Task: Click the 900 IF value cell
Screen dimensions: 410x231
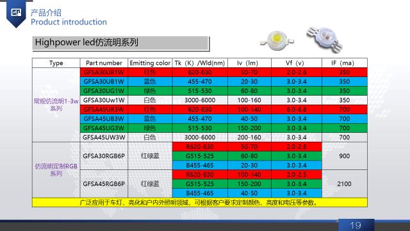Action: click(x=345, y=156)
